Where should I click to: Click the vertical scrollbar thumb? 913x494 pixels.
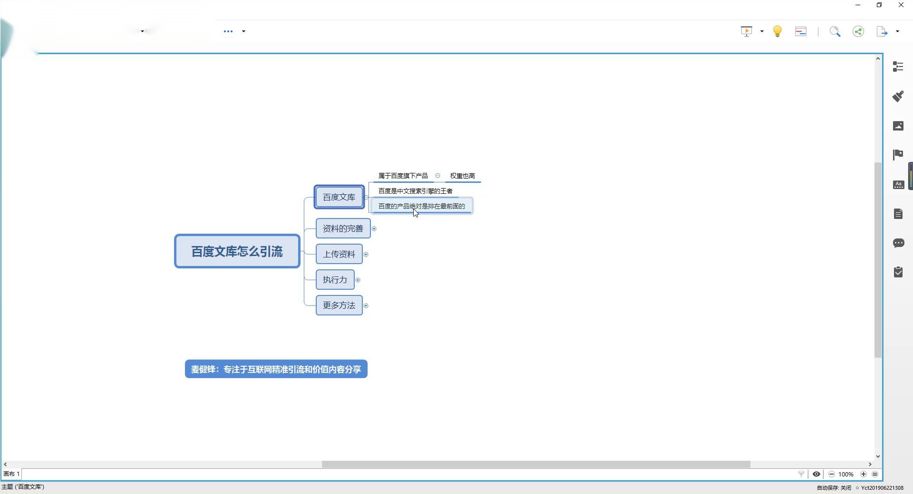tap(878, 259)
